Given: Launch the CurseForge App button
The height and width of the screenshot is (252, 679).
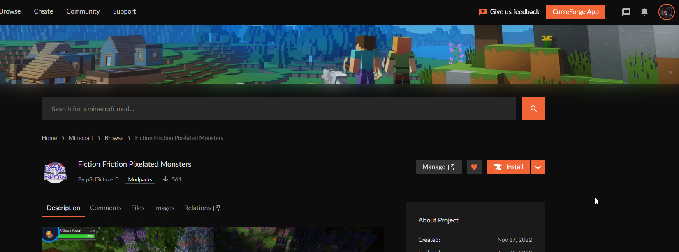Looking at the screenshot, I should (575, 12).
